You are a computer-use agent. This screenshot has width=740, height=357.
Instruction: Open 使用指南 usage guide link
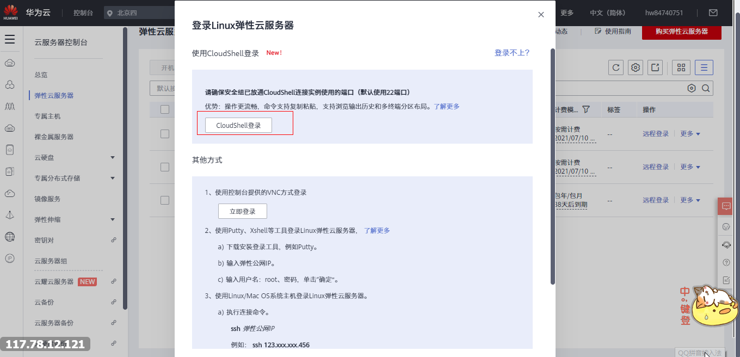pos(613,32)
